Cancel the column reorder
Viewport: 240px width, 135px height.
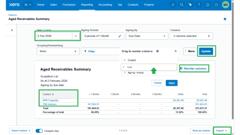point(157,83)
